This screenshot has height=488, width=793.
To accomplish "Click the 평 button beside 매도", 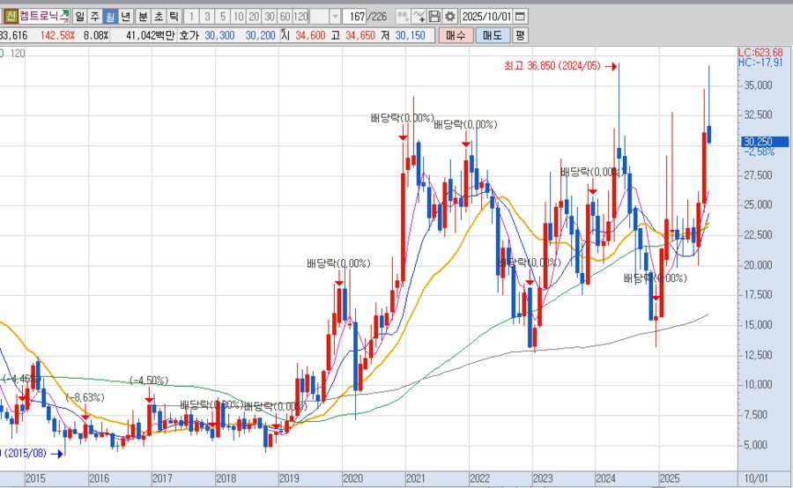I will point(520,35).
